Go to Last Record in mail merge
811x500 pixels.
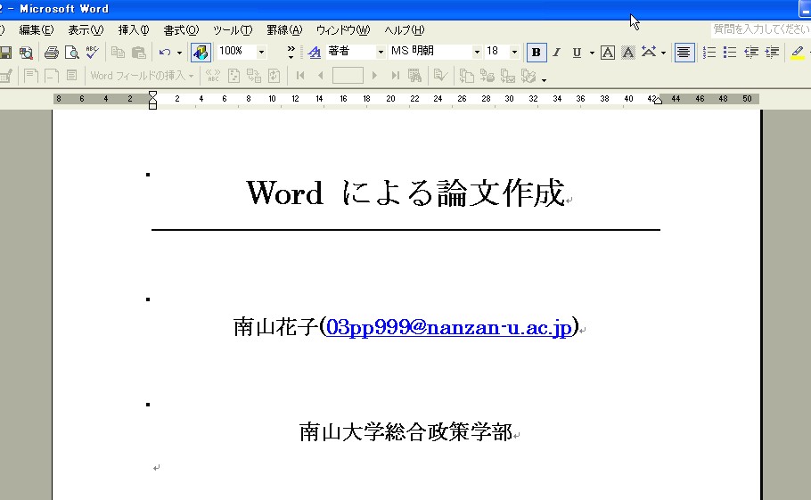pyautogui.click(x=395, y=76)
